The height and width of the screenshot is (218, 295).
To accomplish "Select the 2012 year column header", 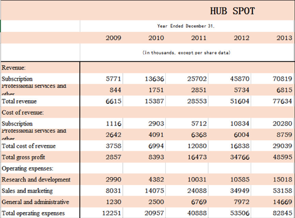I will click(241, 38).
